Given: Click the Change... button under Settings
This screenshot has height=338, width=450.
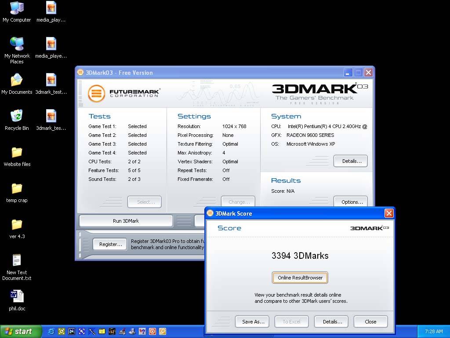Looking at the screenshot, I should [238, 202].
